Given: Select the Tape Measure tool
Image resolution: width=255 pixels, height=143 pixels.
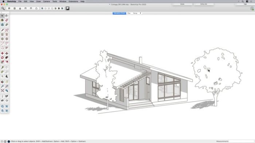Looking at the screenshot, I should (2, 68).
